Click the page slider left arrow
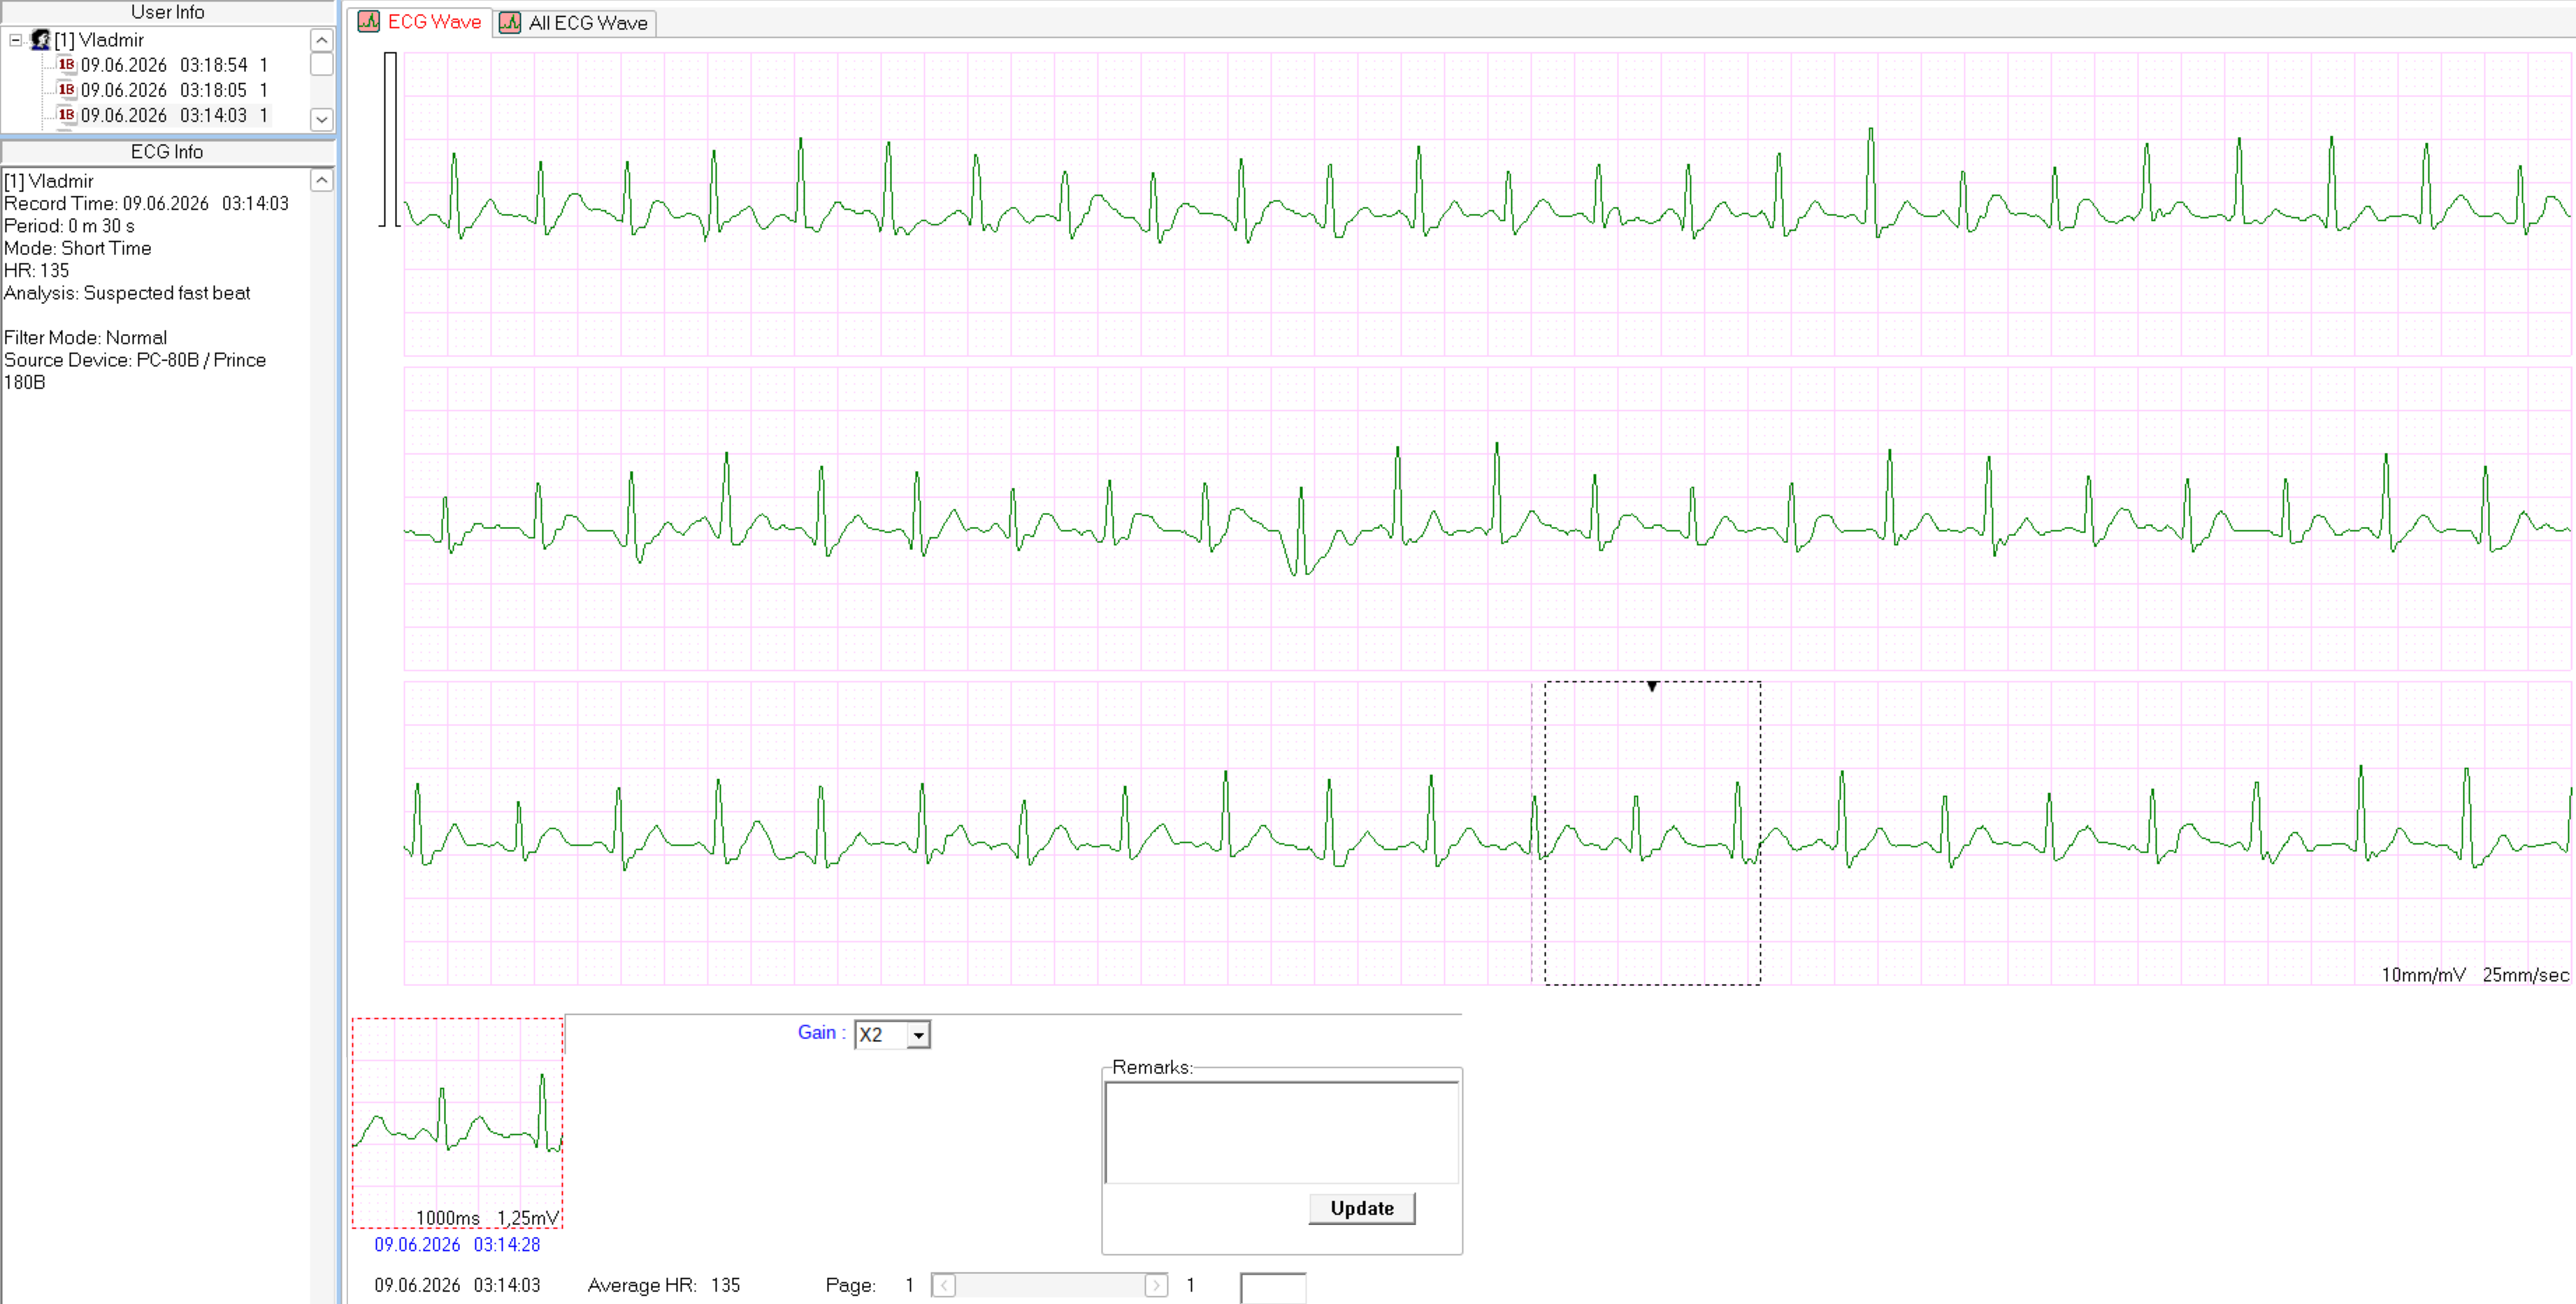 tap(944, 1285)
